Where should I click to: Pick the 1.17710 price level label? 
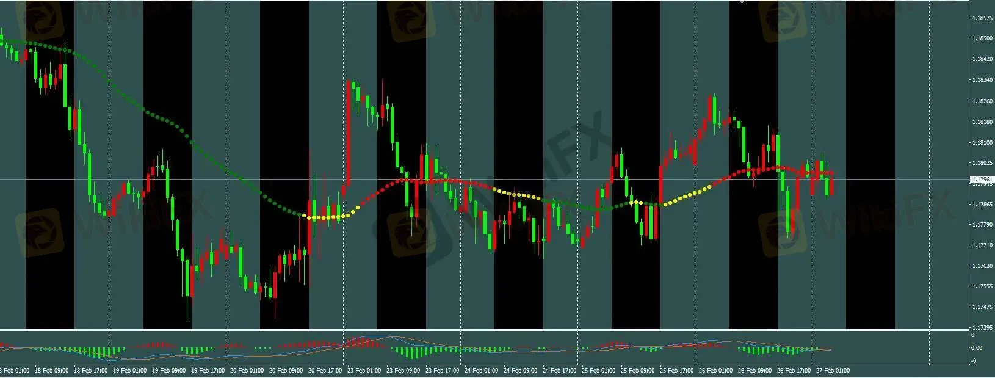click(982, 245)
